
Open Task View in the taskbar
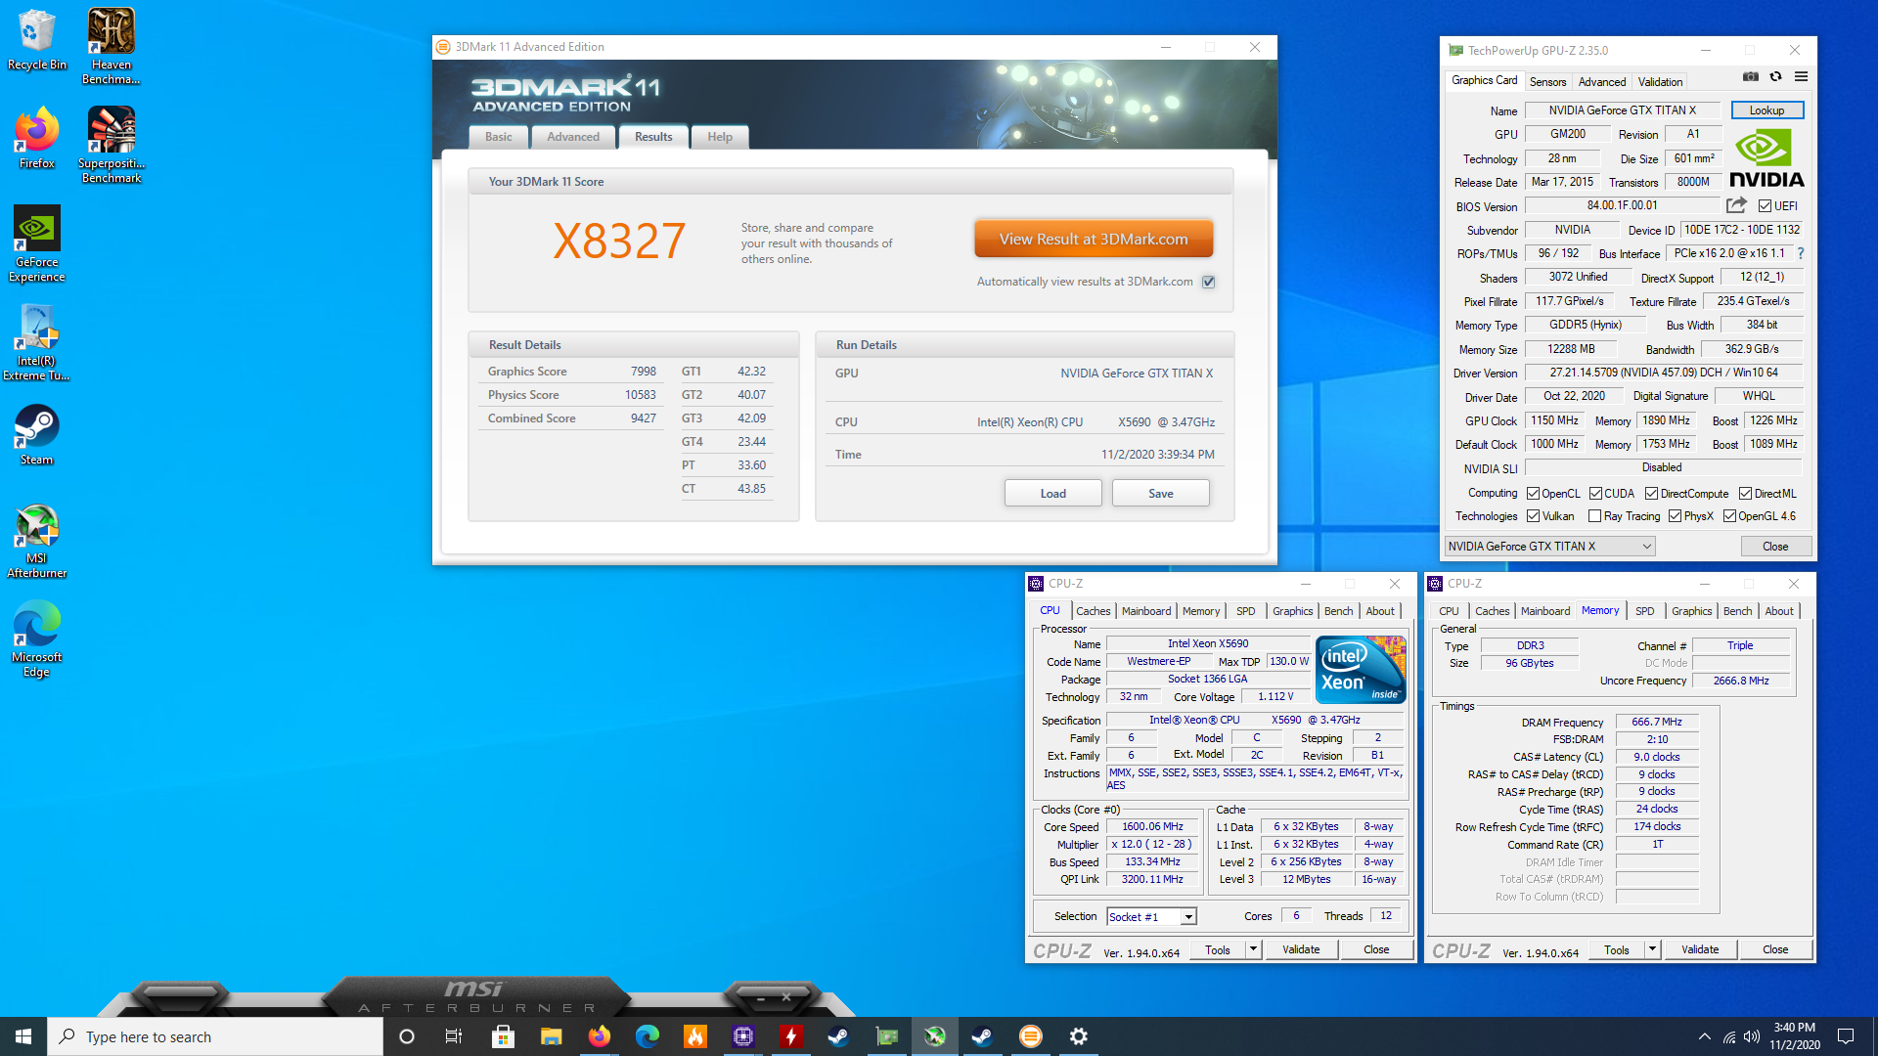[x=454, y=1036]
